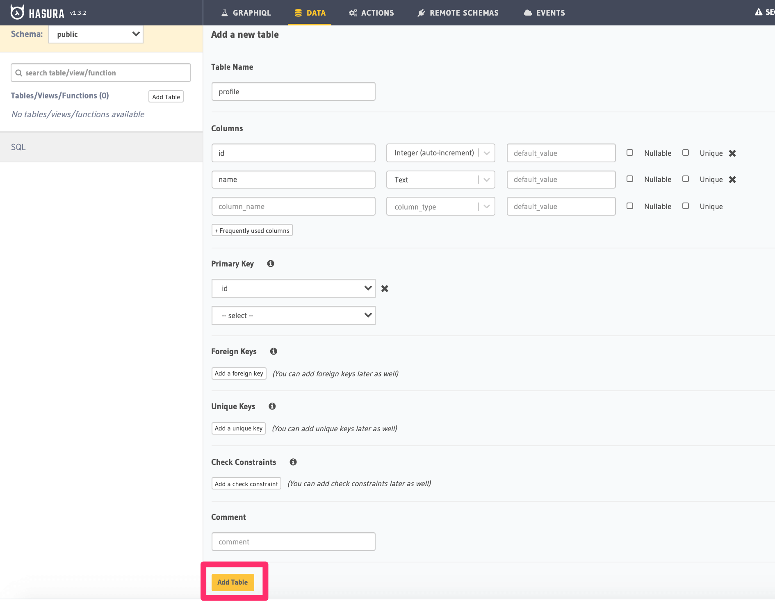Remove the id column with its X icon

[x=732, y=153]
